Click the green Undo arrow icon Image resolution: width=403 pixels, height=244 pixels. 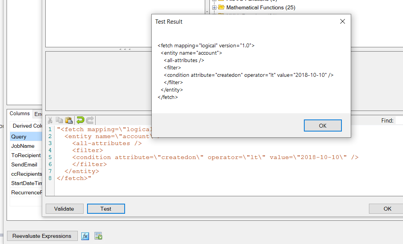[80, 120]
